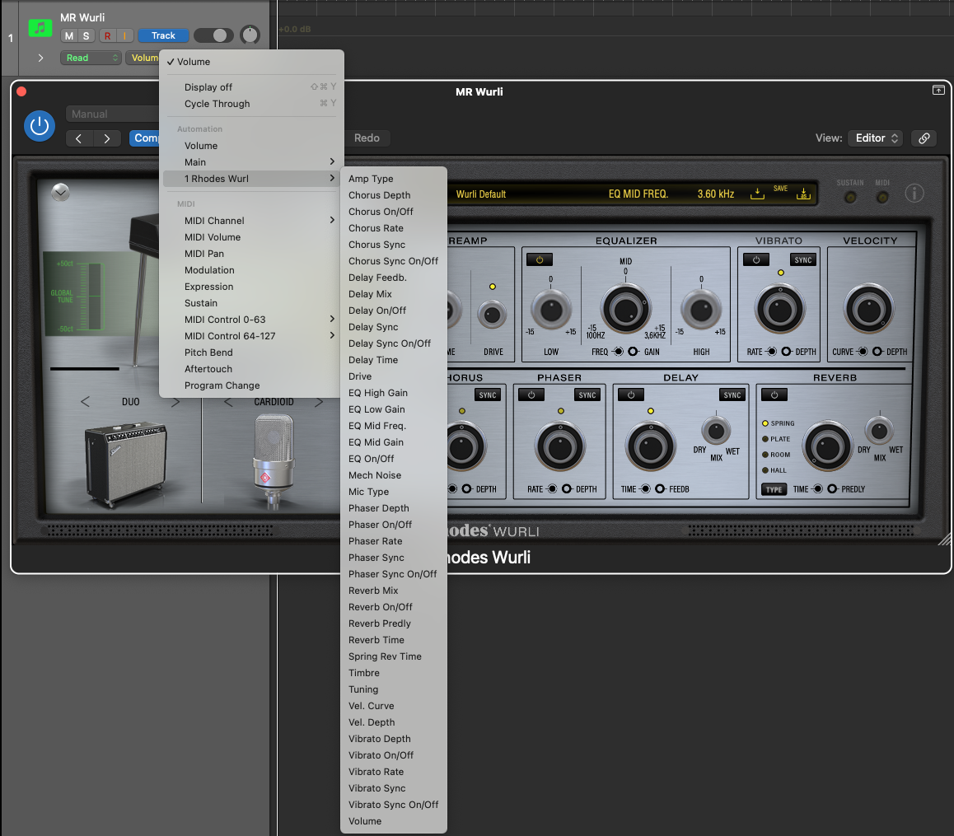Click the Phaser rate/depth knob
This screenshot has height=836, width=954.
coord(559,447)
